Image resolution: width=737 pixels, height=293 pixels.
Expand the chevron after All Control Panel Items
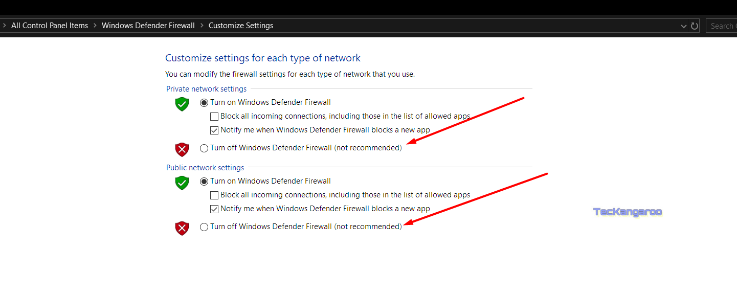click(95, 26)
